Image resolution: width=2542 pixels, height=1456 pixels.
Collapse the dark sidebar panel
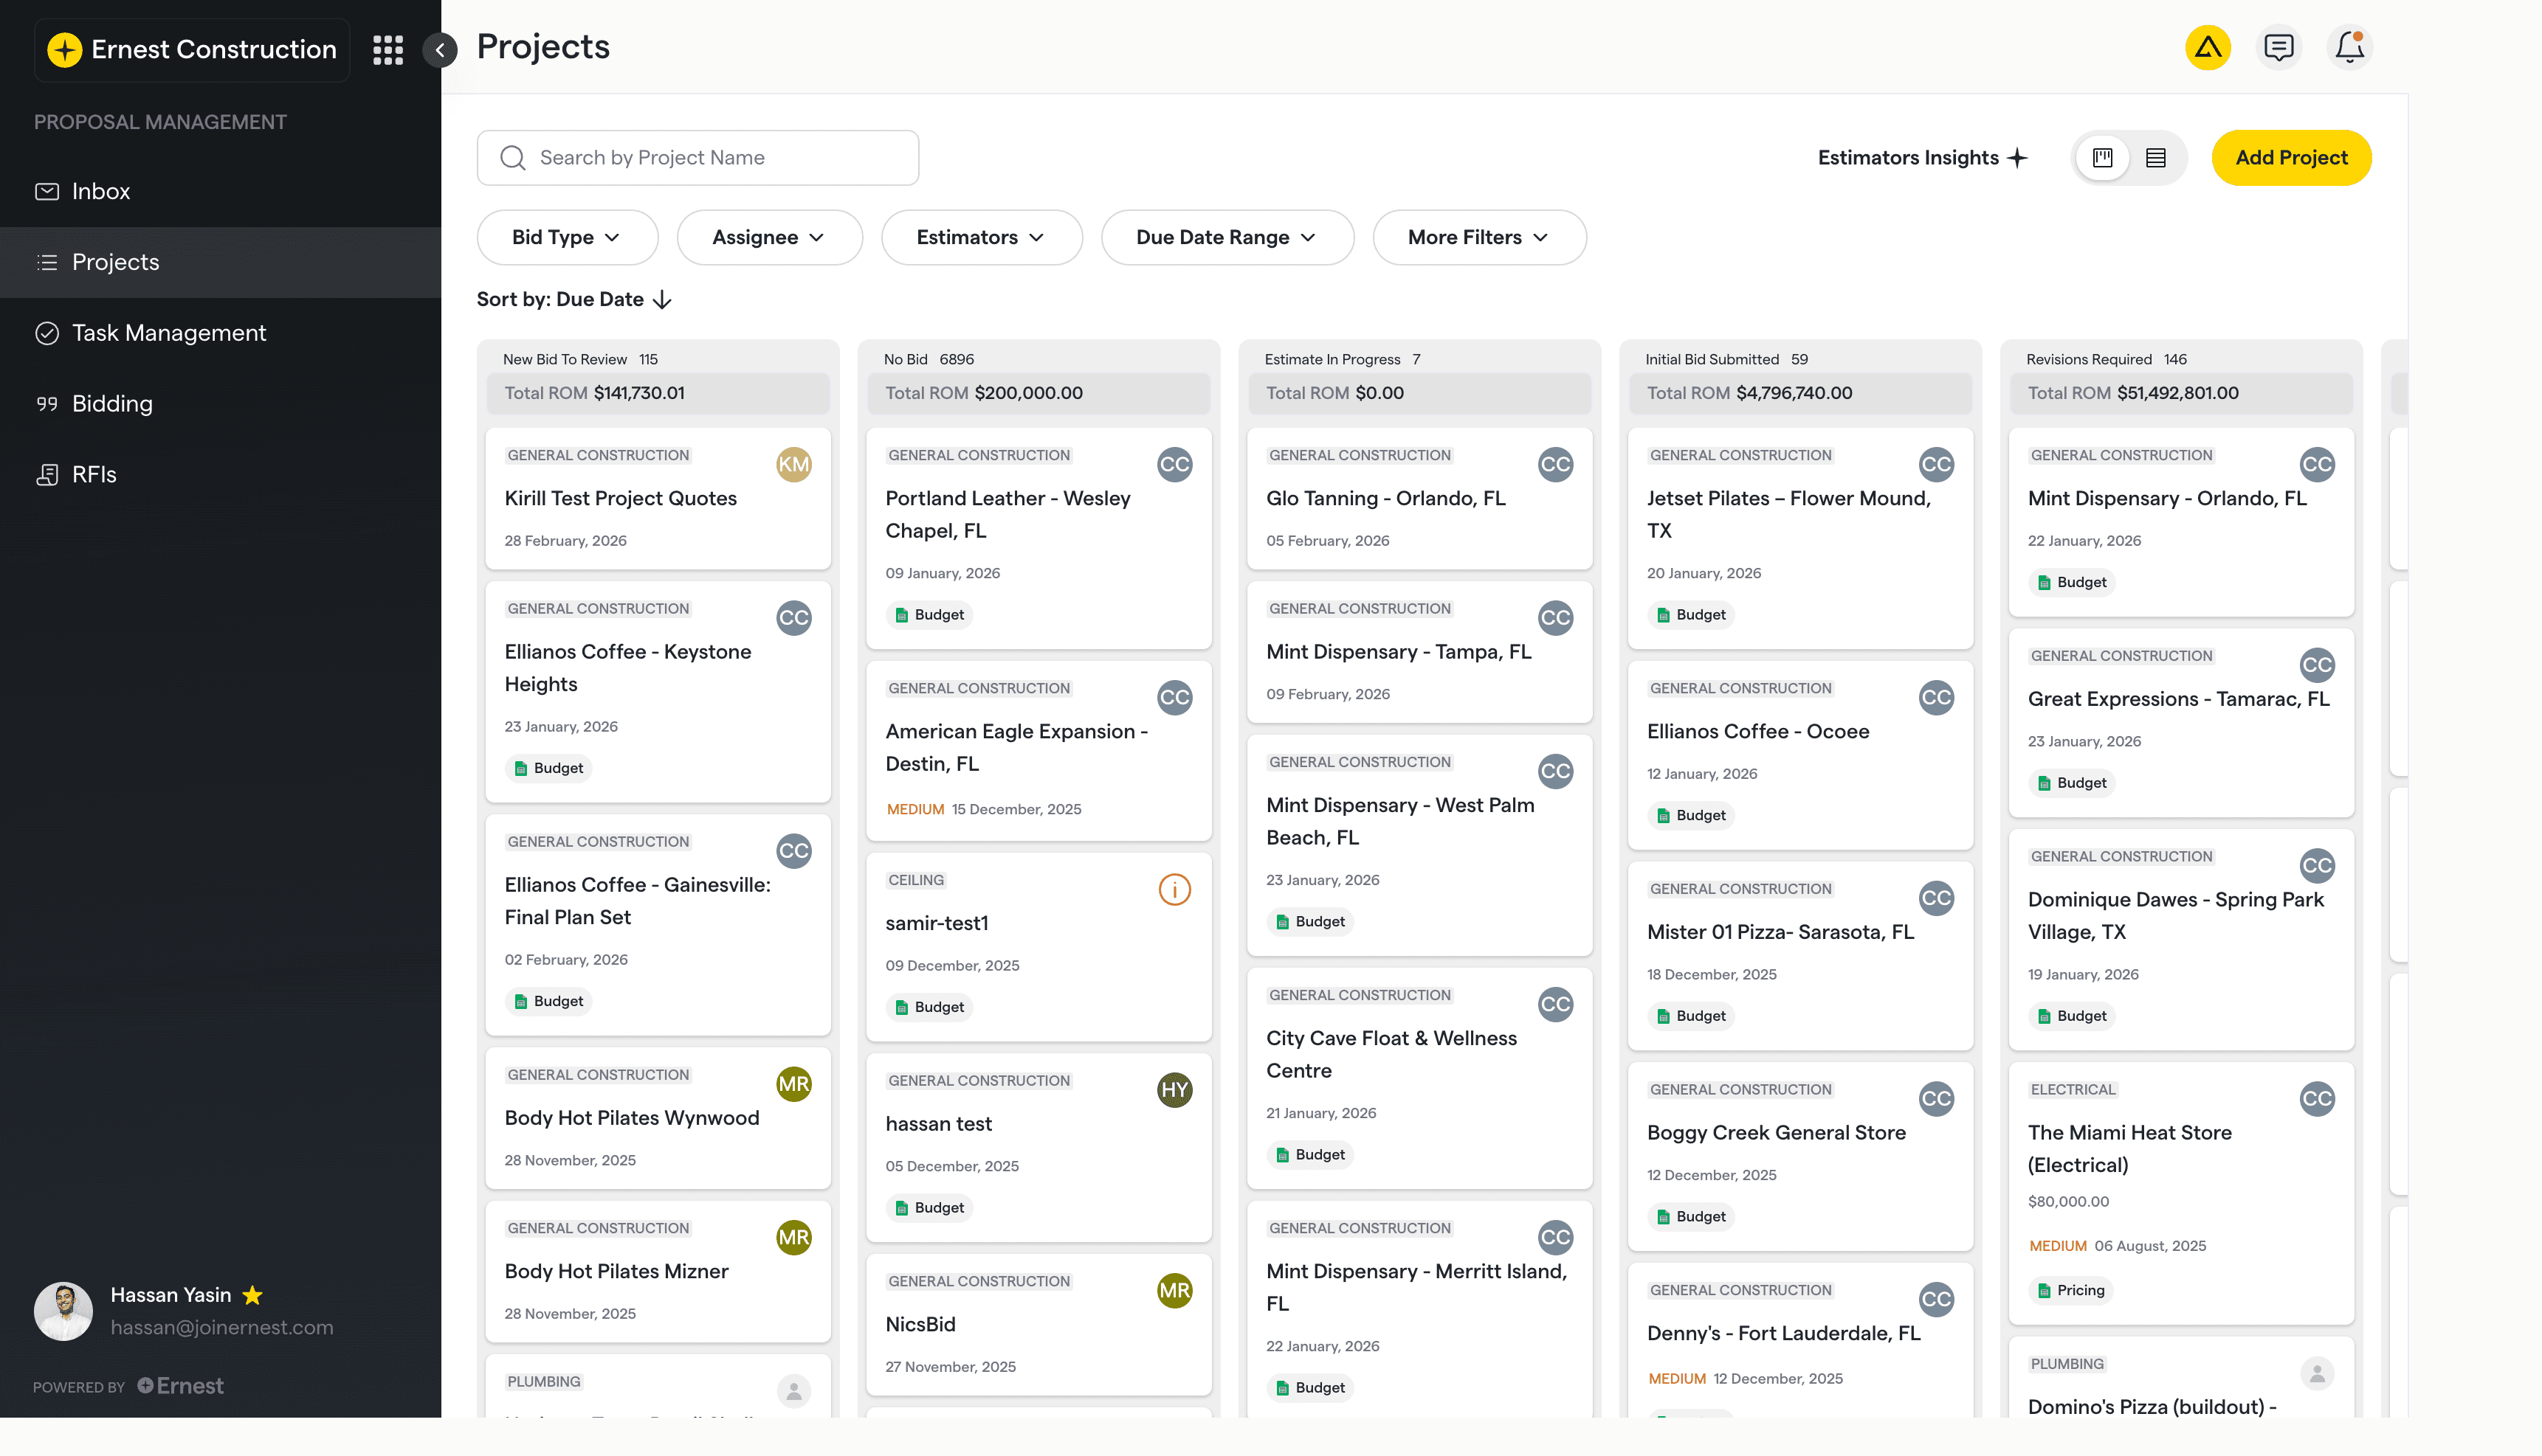coord(439,50)
